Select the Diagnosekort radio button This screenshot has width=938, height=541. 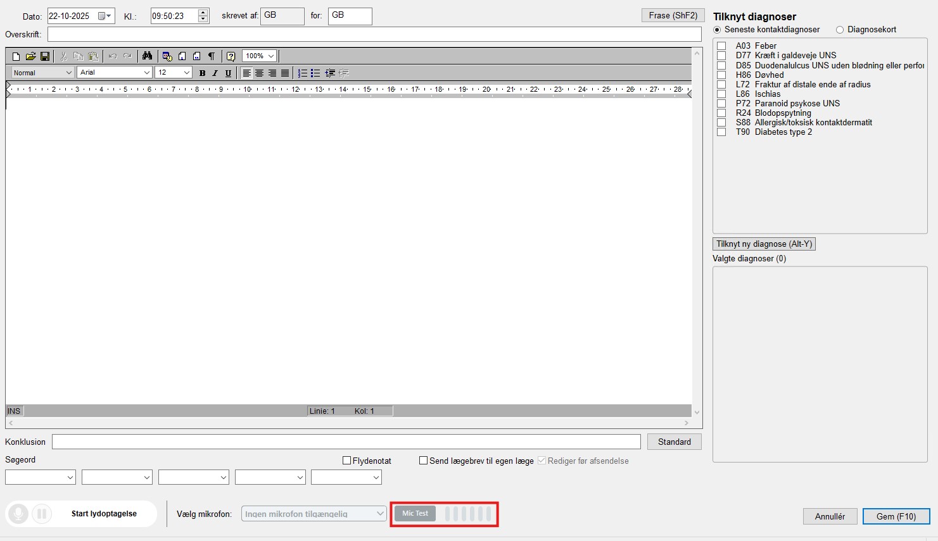coord(840,30)
